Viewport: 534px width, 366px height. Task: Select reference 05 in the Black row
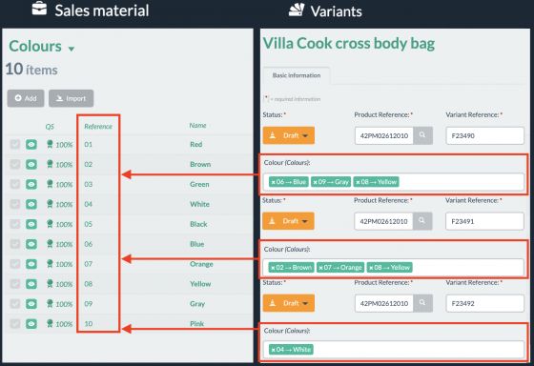[x=88, y=224]
